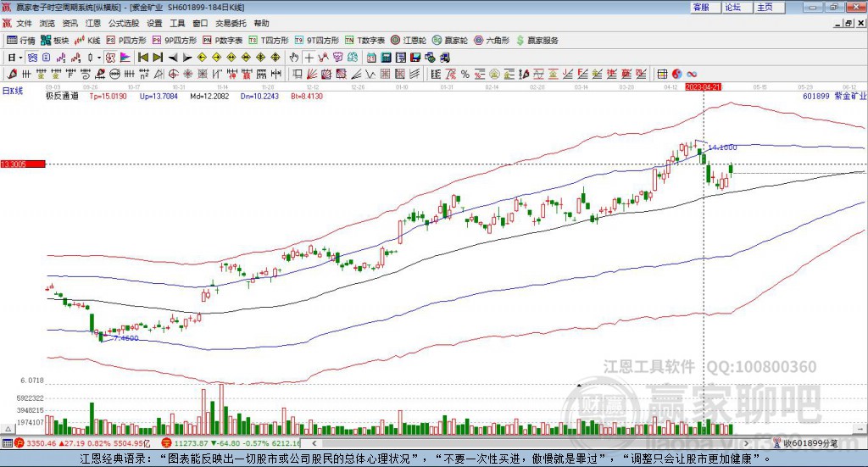This screenshot has height=467, width=868.
Task: Click the 13.3005 price label
Action: click(23, 164)
